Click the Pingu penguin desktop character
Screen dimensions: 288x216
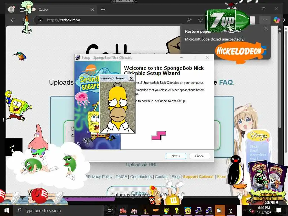(237, 172)
